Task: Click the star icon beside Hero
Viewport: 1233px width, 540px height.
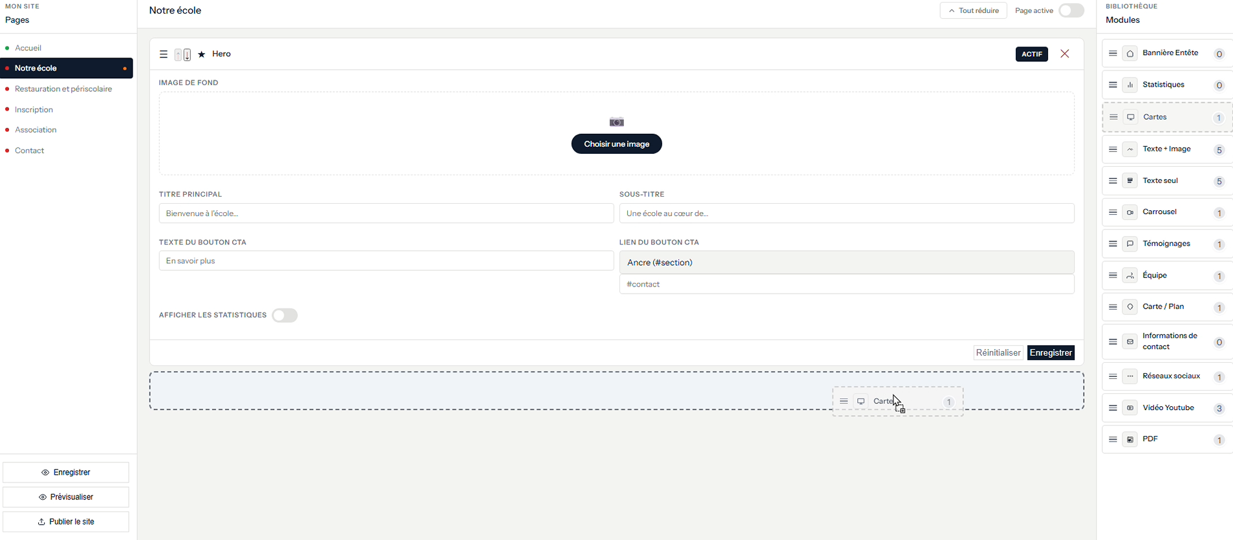Action: click(x=202, y=54)
